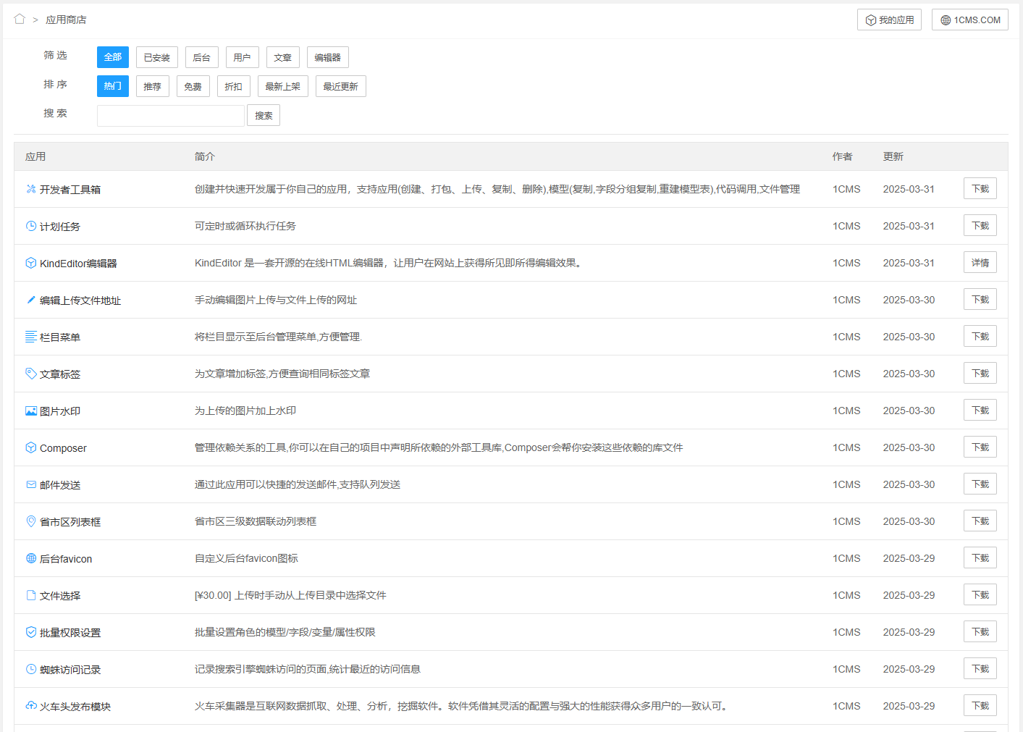Sort apps by 最新上架
Viewport: 1023px width, 732px height.
283,86
